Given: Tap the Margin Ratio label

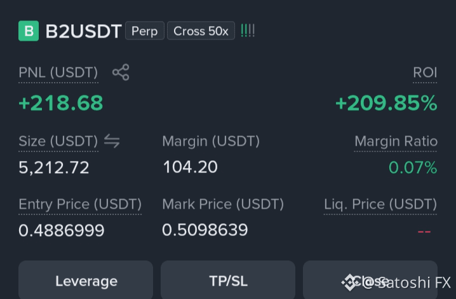Looking at the screenshot, I should [396, 141].
